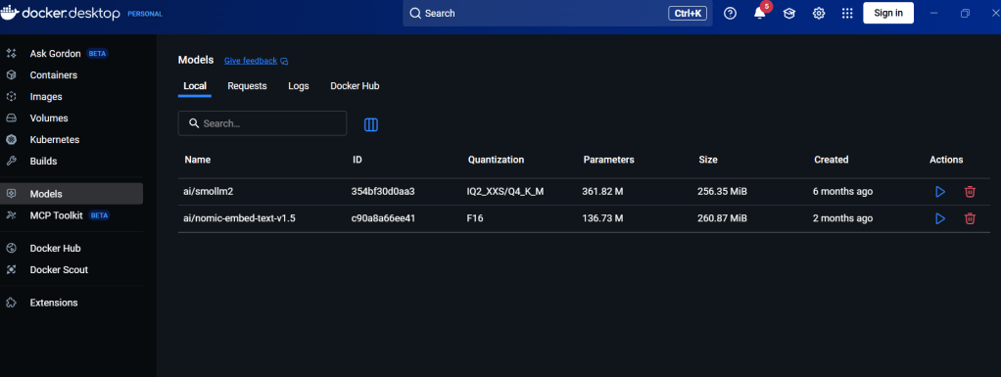Click the 6 months ago cell
The height and width of the screenshot is (377, 1001).
(842, 191)
